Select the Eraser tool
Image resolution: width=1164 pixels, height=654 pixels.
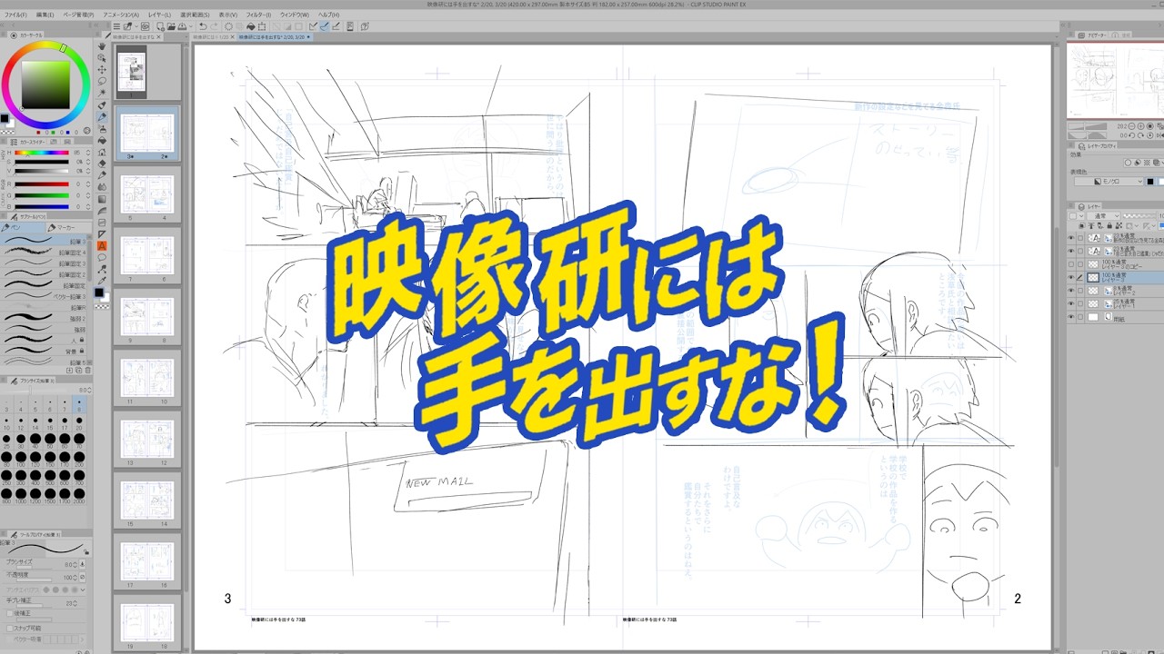[x=102, y=163]
